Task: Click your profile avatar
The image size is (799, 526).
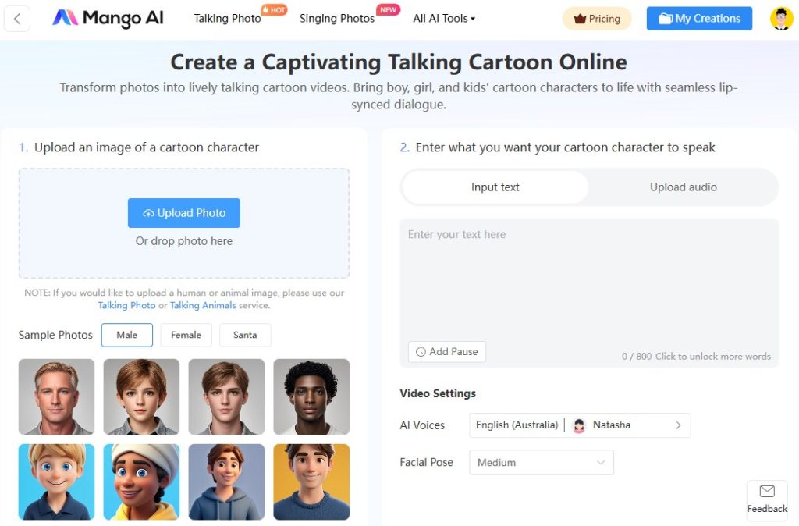Action: pos(781,18)
